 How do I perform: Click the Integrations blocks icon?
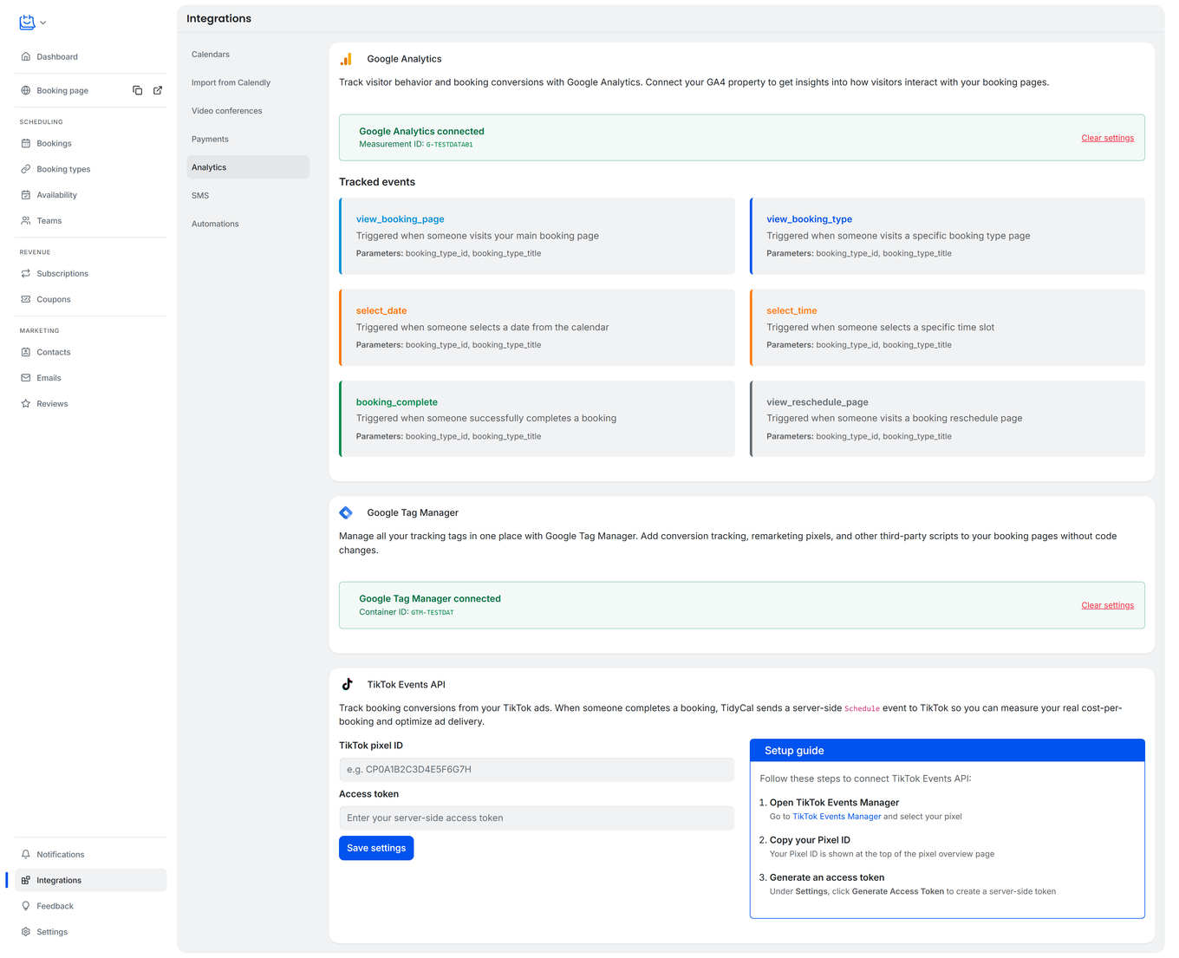click(26, 880)
